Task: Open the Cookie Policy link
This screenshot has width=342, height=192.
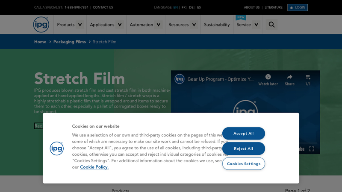Action: click(94, 167)
